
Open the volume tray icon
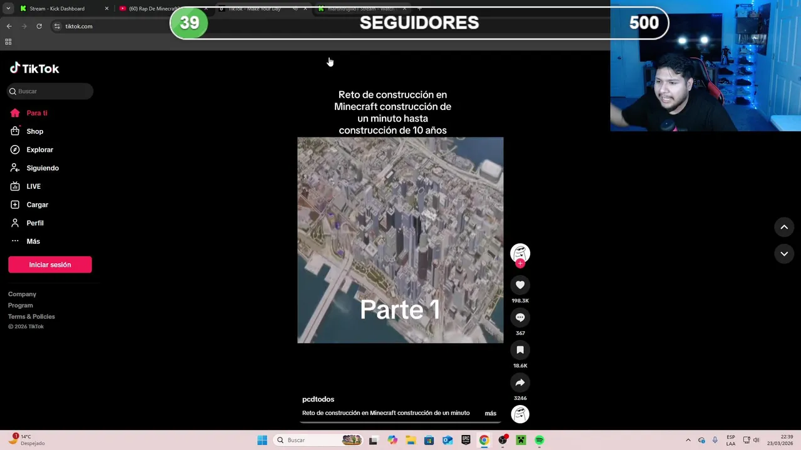pos(756,440)
